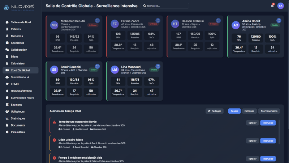Screen dimensions: 289x163
Task: Select the Toutes alerts filter
Action: coord(234,111)
